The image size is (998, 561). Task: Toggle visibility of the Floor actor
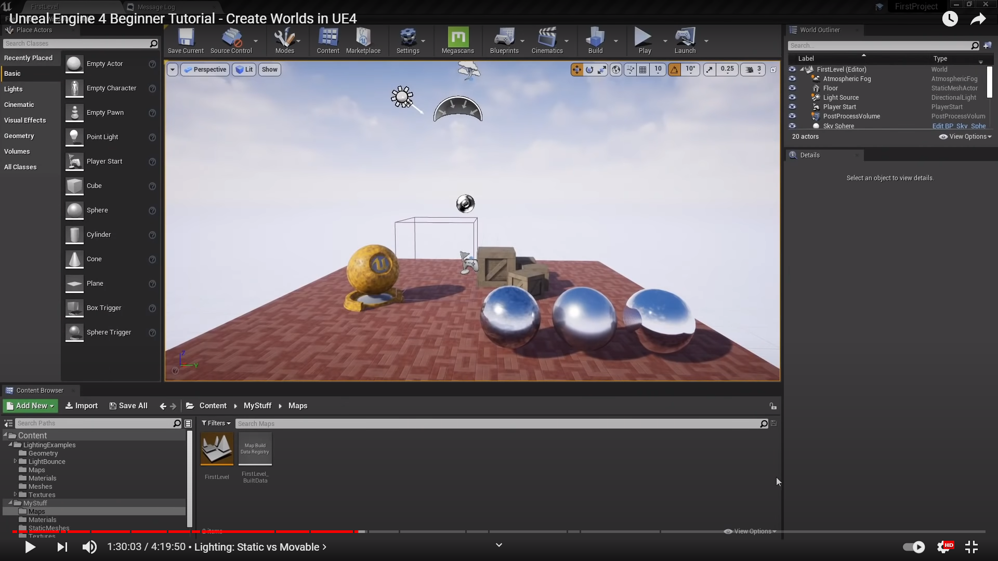click(x=792, y=88)
